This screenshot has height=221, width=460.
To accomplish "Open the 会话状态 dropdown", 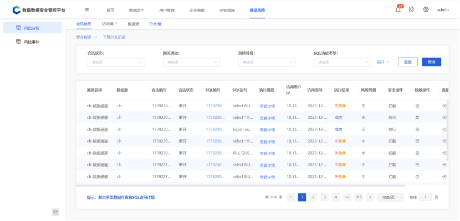I will click(x=117, y=62).
